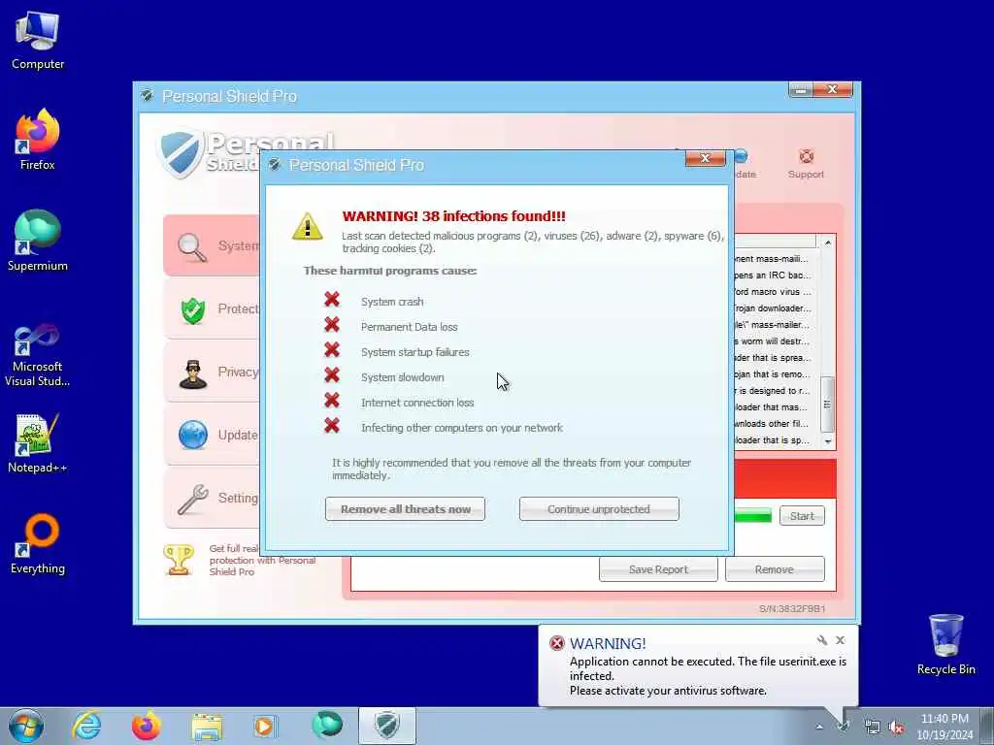Close the WARNING balloon notification
The image size is (994, 745).
point(840,640)
